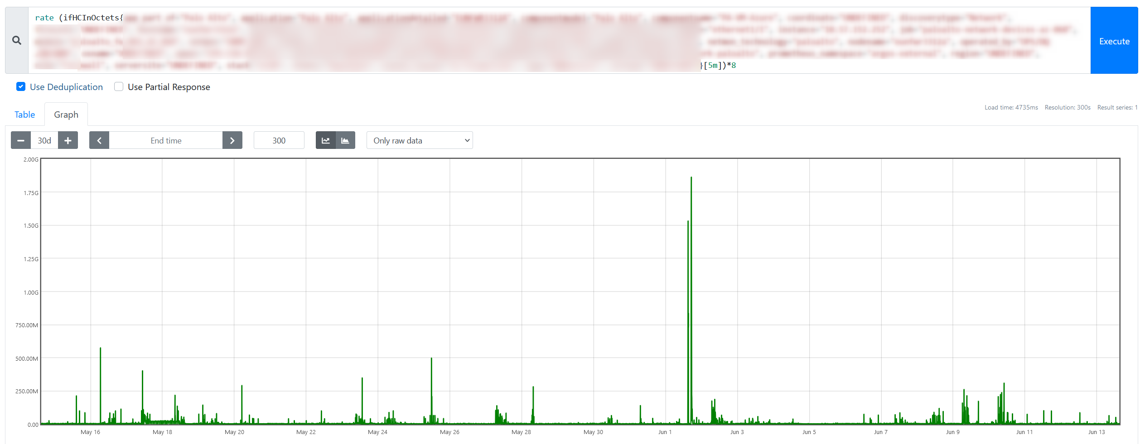
Task: Click the 2.00G y-axis label
Action: pyautogui.click(x=31, y=159)
